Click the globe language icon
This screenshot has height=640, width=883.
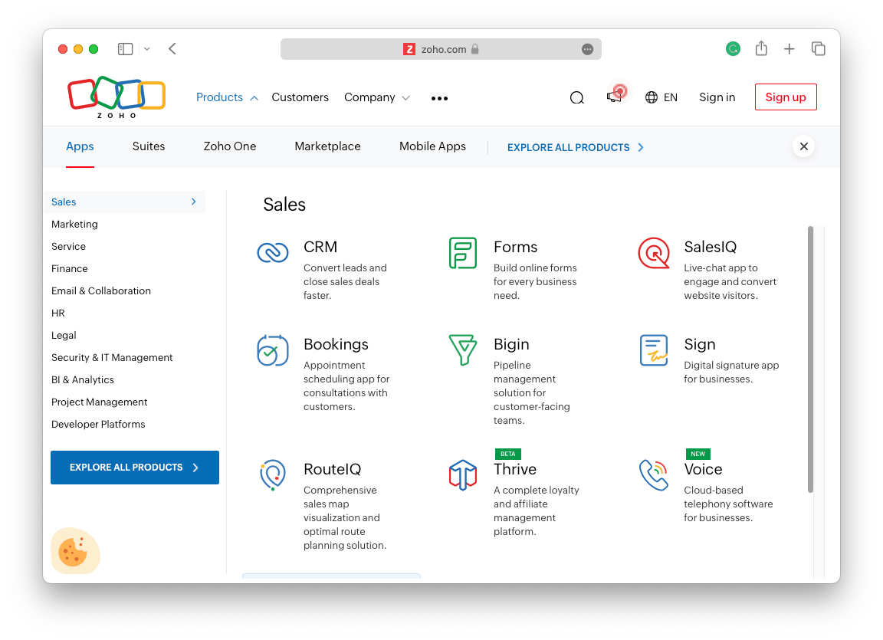[x=652, y=97]
